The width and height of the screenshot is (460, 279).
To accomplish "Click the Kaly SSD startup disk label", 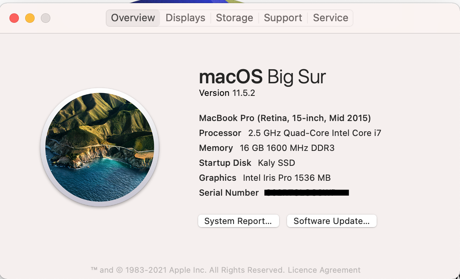I will [x=247, y=163].
